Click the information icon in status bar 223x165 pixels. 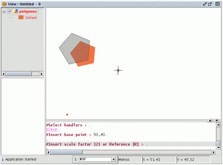(3, 160)
